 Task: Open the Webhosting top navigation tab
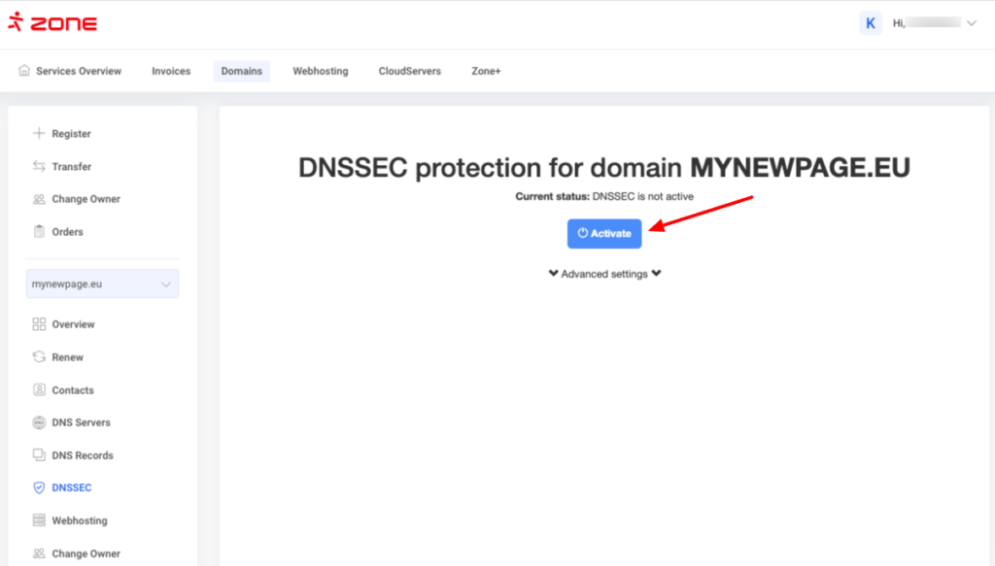[x=321, y=71]
